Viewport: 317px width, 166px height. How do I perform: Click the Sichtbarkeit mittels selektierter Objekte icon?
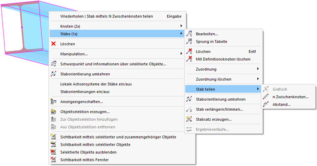53,144
